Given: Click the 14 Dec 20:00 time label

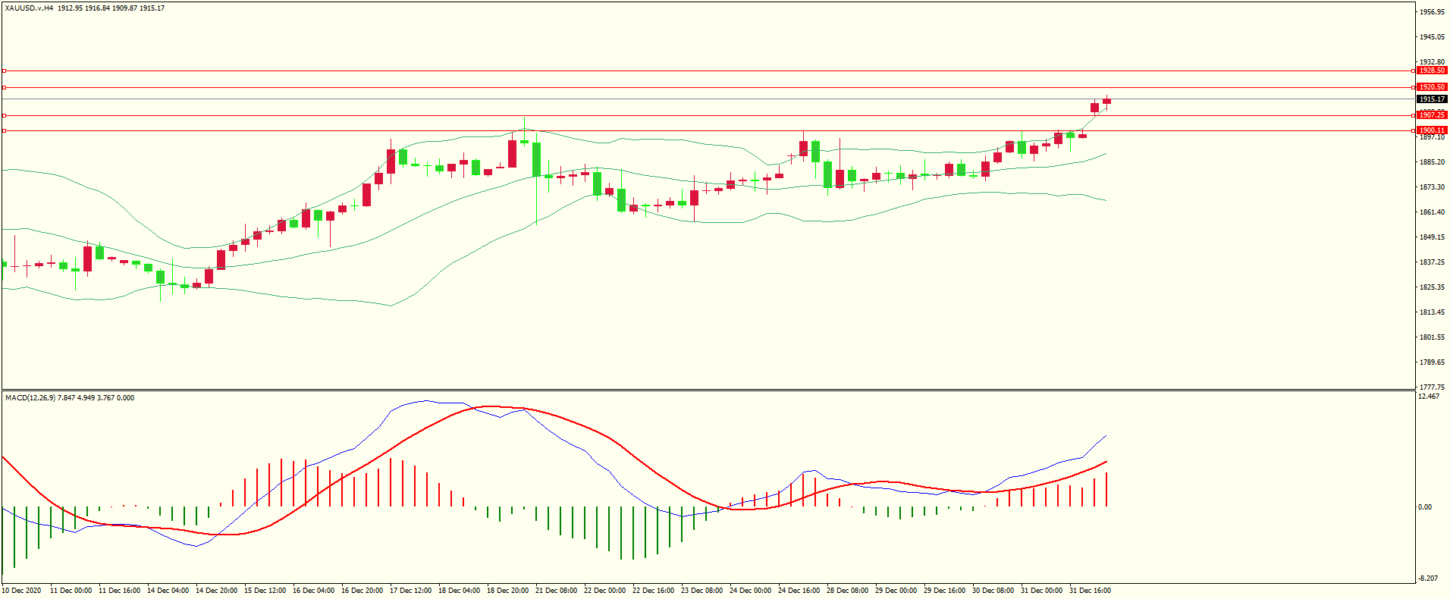Looking at the screenshot, I should [x=216, y=591].
